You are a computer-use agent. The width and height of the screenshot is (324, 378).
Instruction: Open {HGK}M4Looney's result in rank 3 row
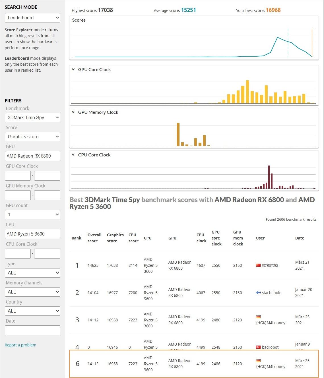(x=271, y=323)
